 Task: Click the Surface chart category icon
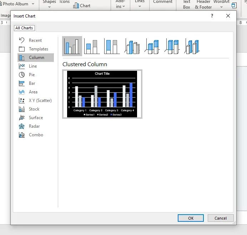pyautogui.click(x=22, y=118)
